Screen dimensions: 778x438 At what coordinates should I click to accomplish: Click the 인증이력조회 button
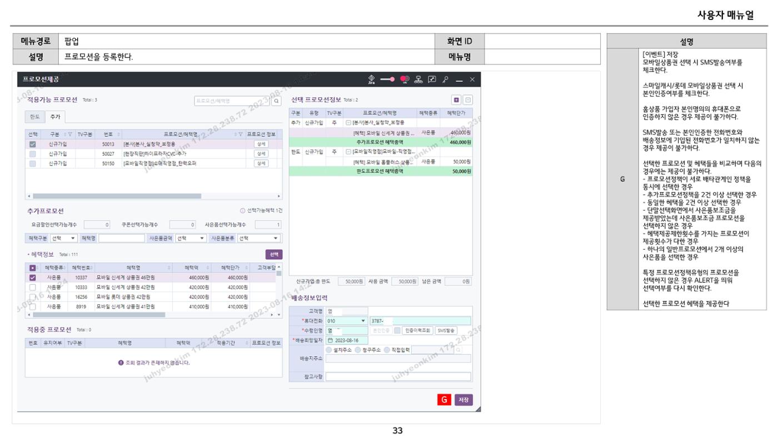[417, 330]
